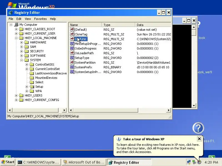Image resolution: width=222 pixels, height=166 pixels.
Task: Click the Start button
Action: [x=8, y=162]
